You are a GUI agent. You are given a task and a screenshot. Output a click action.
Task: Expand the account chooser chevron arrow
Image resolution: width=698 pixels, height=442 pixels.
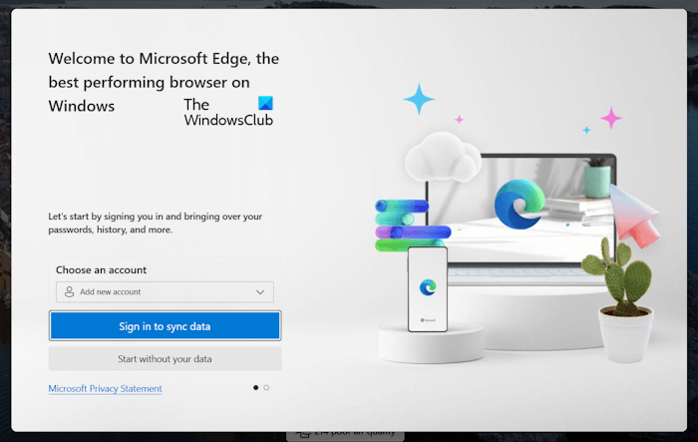pyautogui.click(x=260, y=292)
